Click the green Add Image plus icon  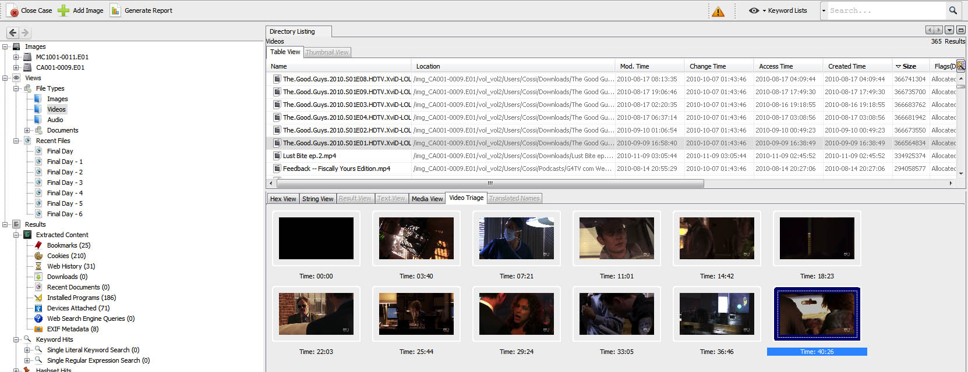pyautogui.click(x=63, y=10)
